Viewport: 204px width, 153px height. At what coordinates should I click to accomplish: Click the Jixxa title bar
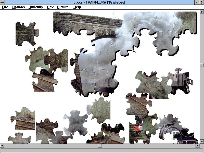click(x=99, y=2)
